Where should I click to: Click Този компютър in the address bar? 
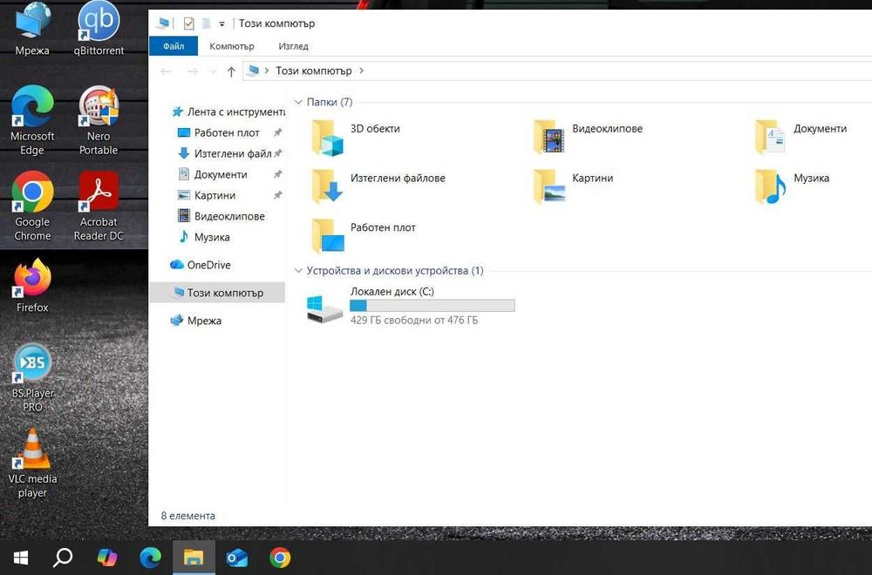[314, 71]
